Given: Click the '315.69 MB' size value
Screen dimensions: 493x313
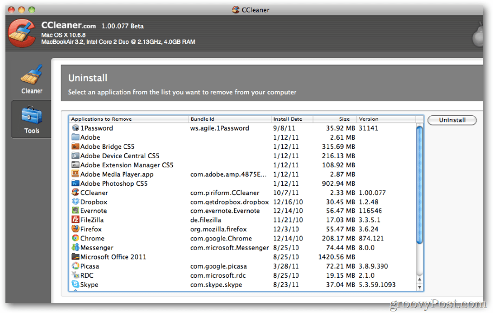Looking at the screenshot, I should click(339, 147).
